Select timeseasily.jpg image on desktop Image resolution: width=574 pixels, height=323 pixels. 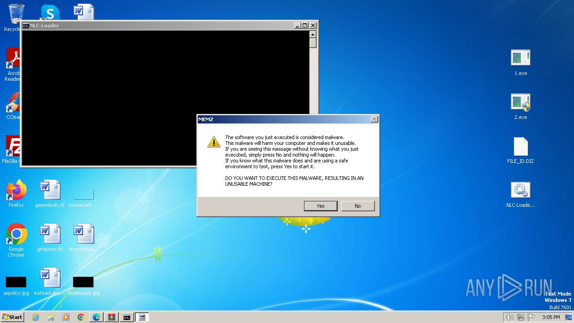[83, 285]
